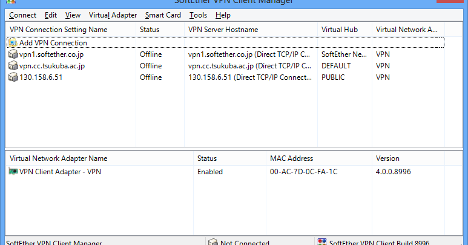Viewport: 468px width, 245px height.
Task: Select the vpn1.softether.co.jp connection name
Action: coord(51,54)
